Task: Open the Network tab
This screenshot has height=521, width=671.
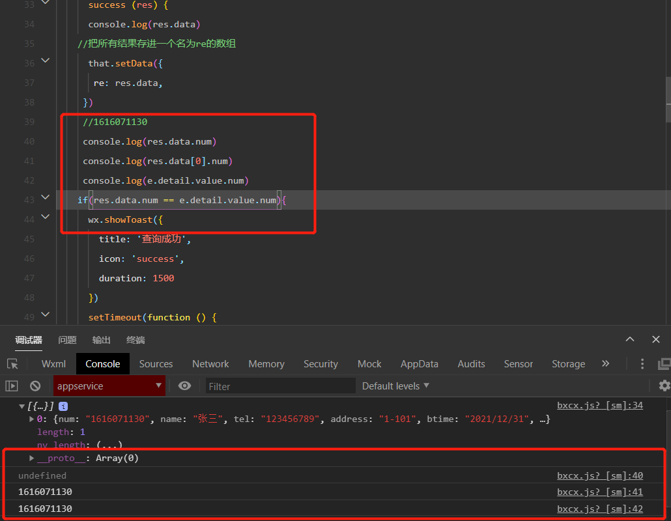Action: tap(210, 363)
